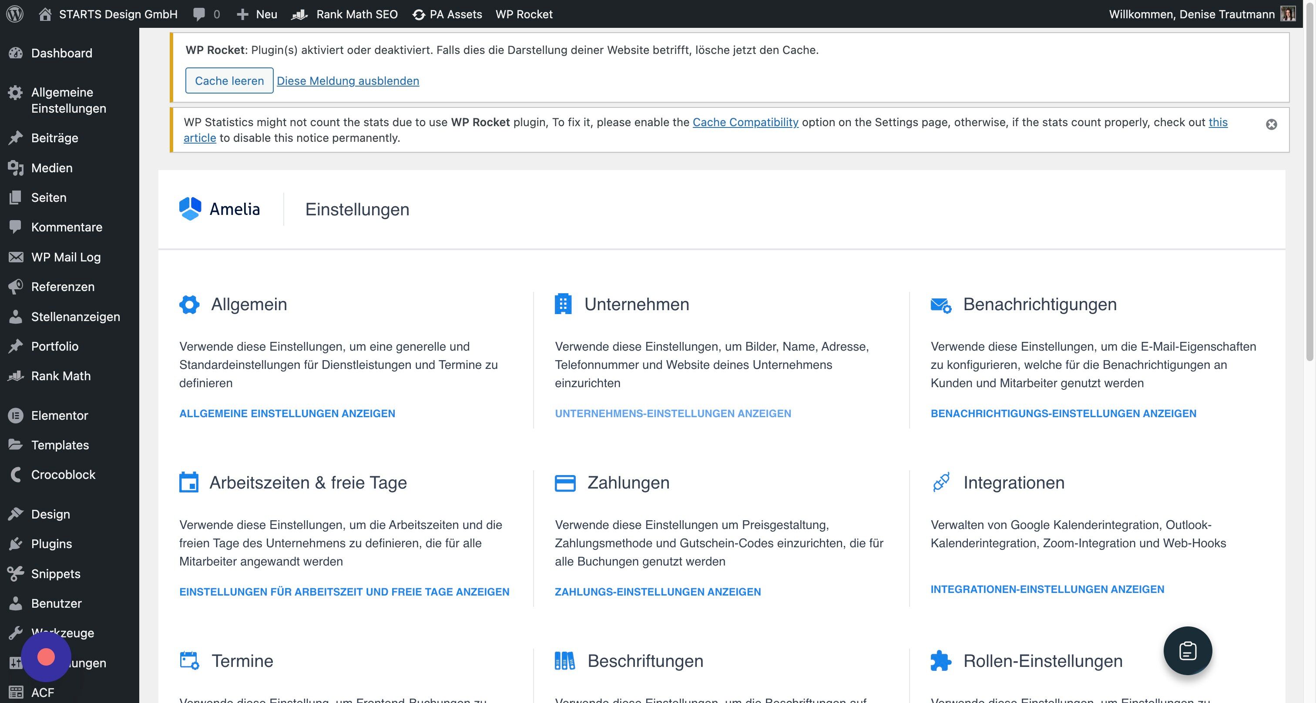1316x703 pixels.
Task: Click the Medien media icon in sidebar
Action: [16, 168]
